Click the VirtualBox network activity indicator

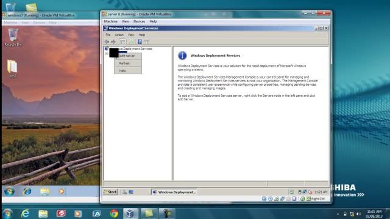point(282,199)
